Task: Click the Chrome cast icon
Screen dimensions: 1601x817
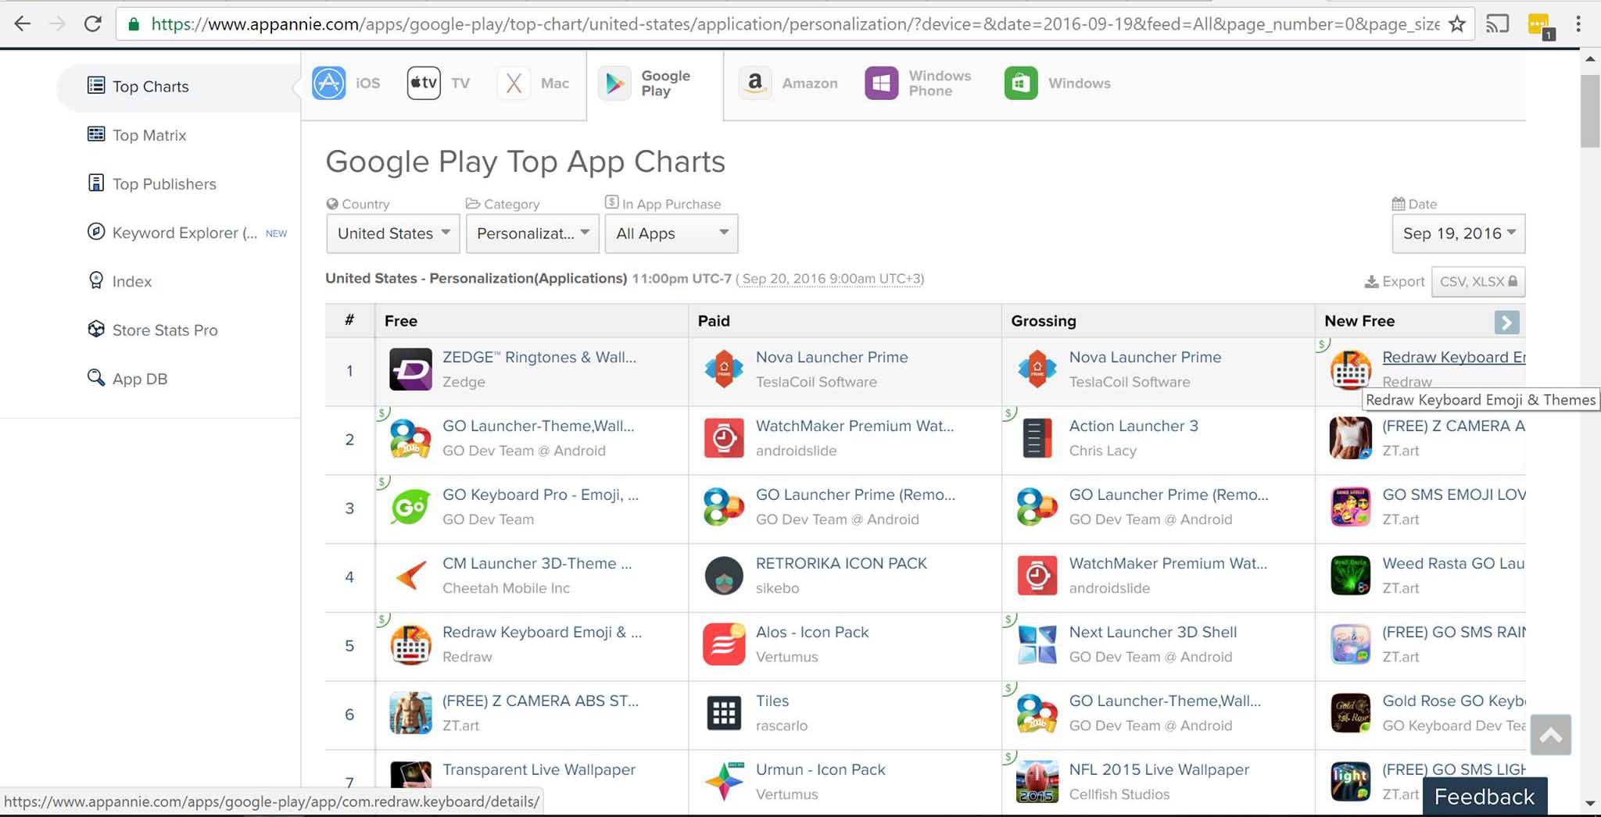Action: click(x=1497, y=24)
